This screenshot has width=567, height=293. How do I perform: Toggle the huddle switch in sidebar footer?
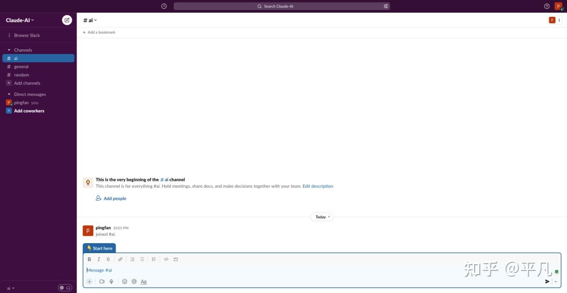click(x=65, y=288)
